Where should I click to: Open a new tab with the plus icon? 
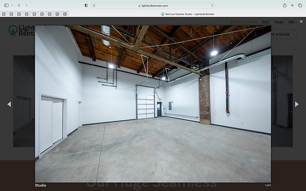tap(292, 5)
